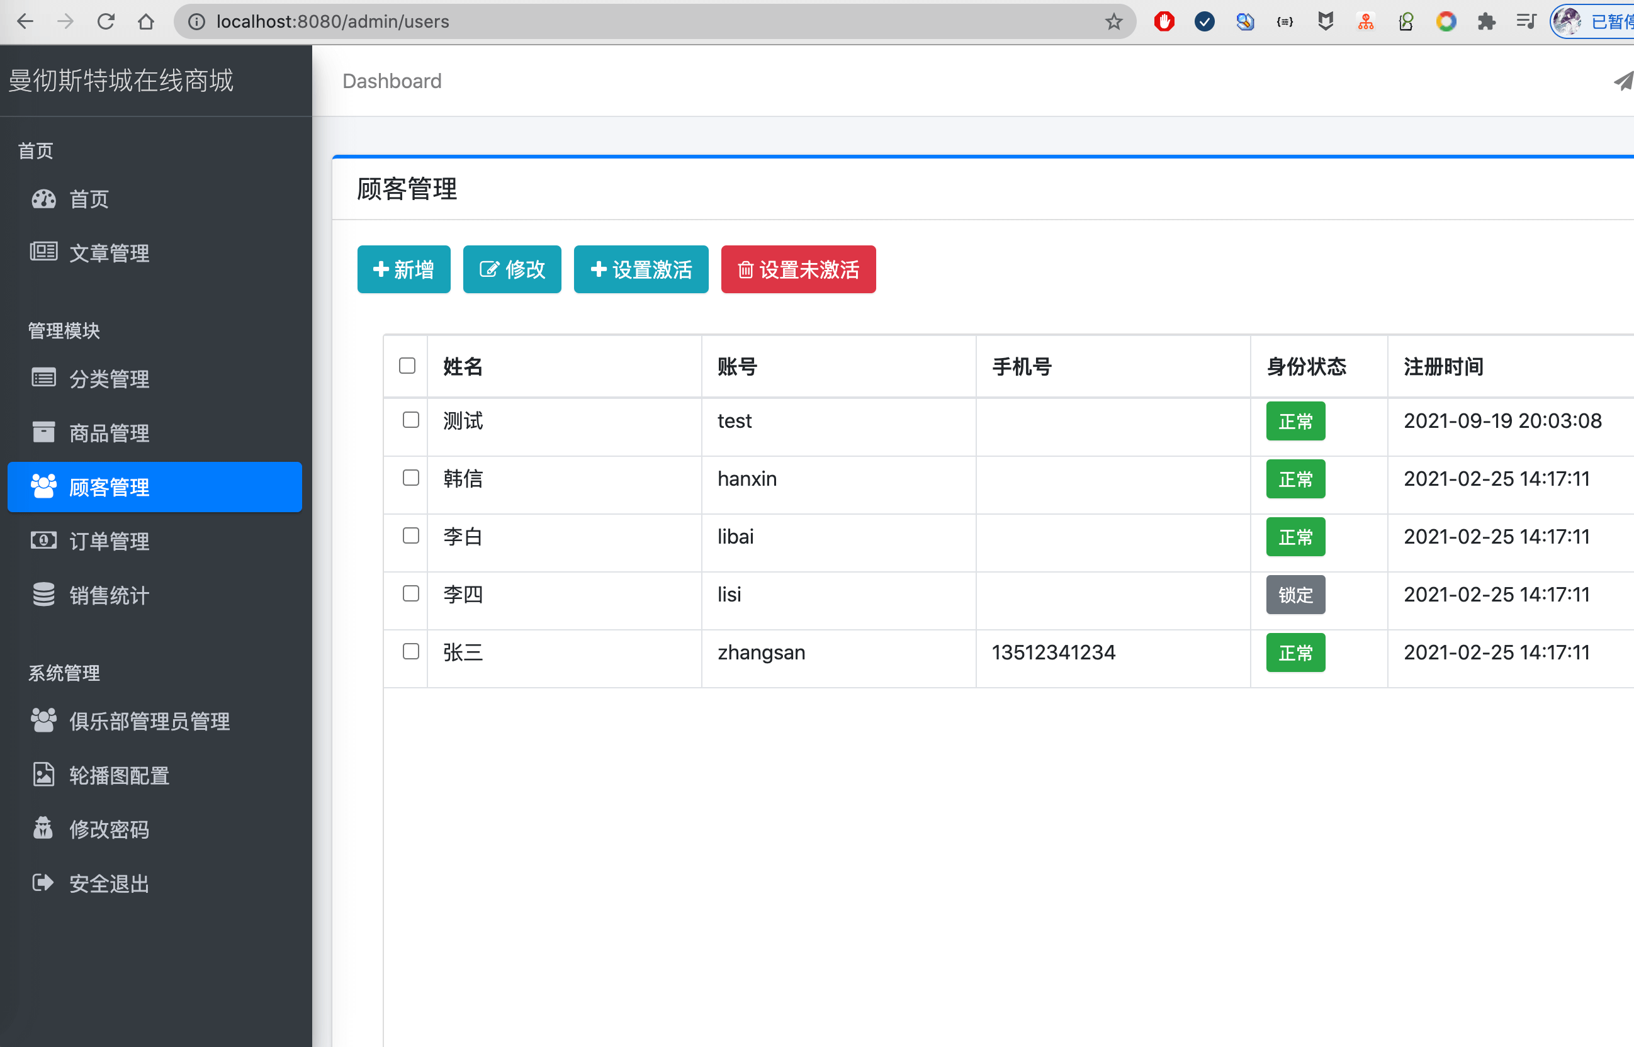Open 文章管理 in the sidebar
This screenshot has width=1634, height=1047.
click(155, 253)
